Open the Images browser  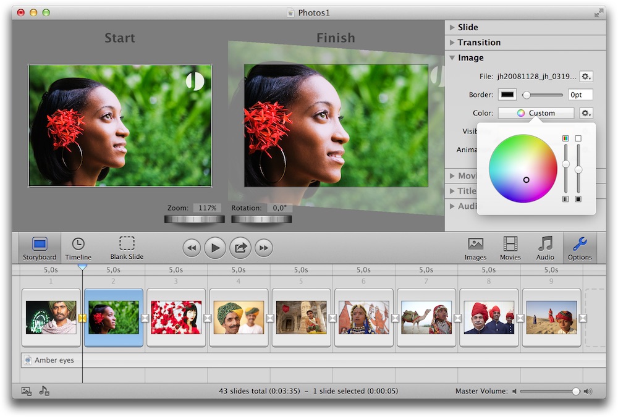click(475, 249)
